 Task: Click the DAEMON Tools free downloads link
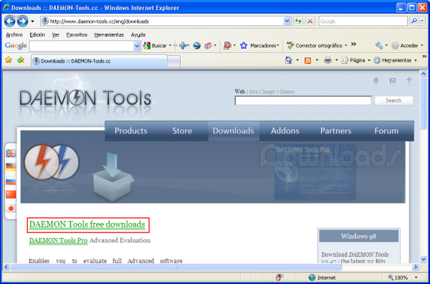click(x=87, y=224)
